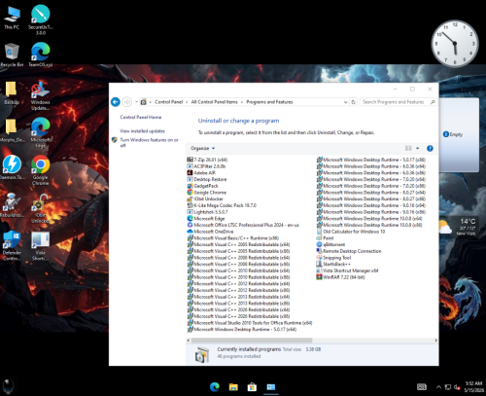This screenshot has width=486, height=396.
Task: Click the Search Programs and Features box
Action: [395, 102]
